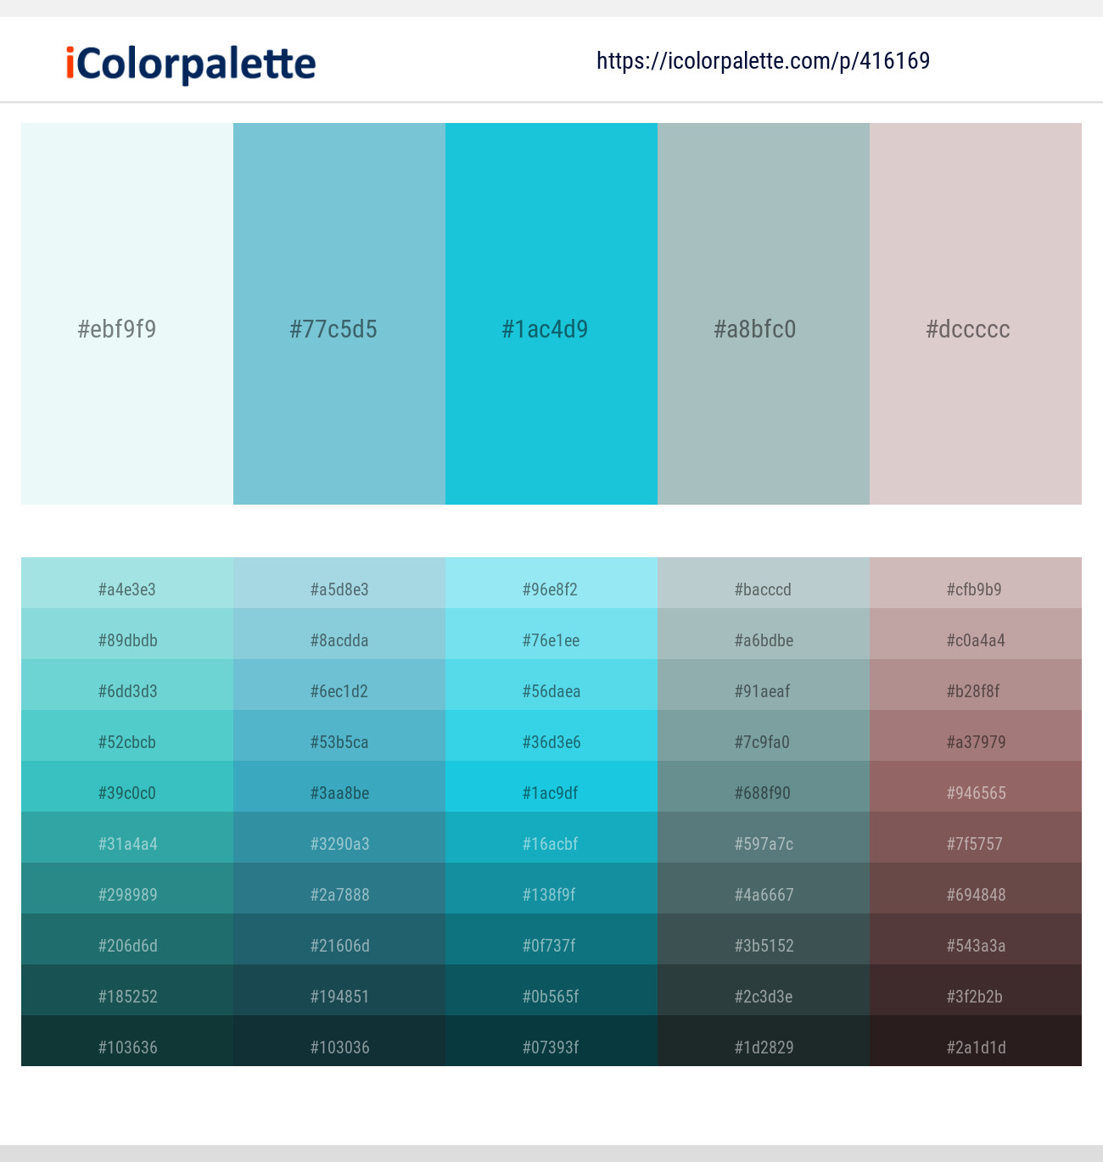Select the #3aa8be shade tile

pyautogui.click(x=339, y=792)
